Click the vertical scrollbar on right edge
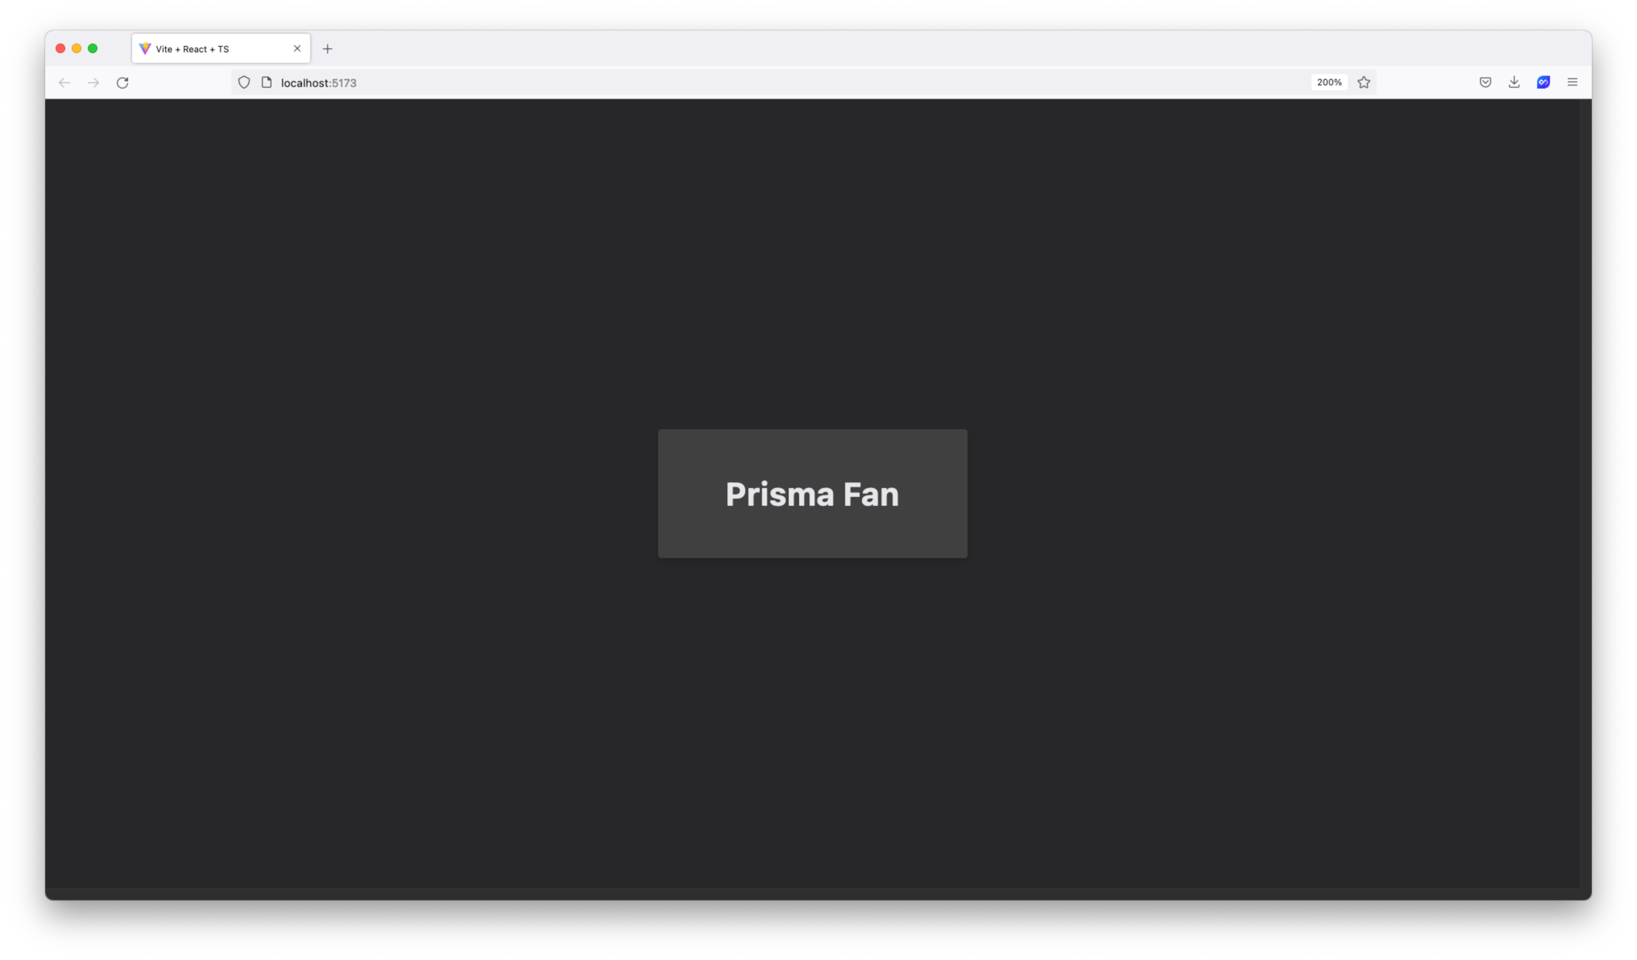The height and width of the screenshot is (960, 1637). 1586,494
